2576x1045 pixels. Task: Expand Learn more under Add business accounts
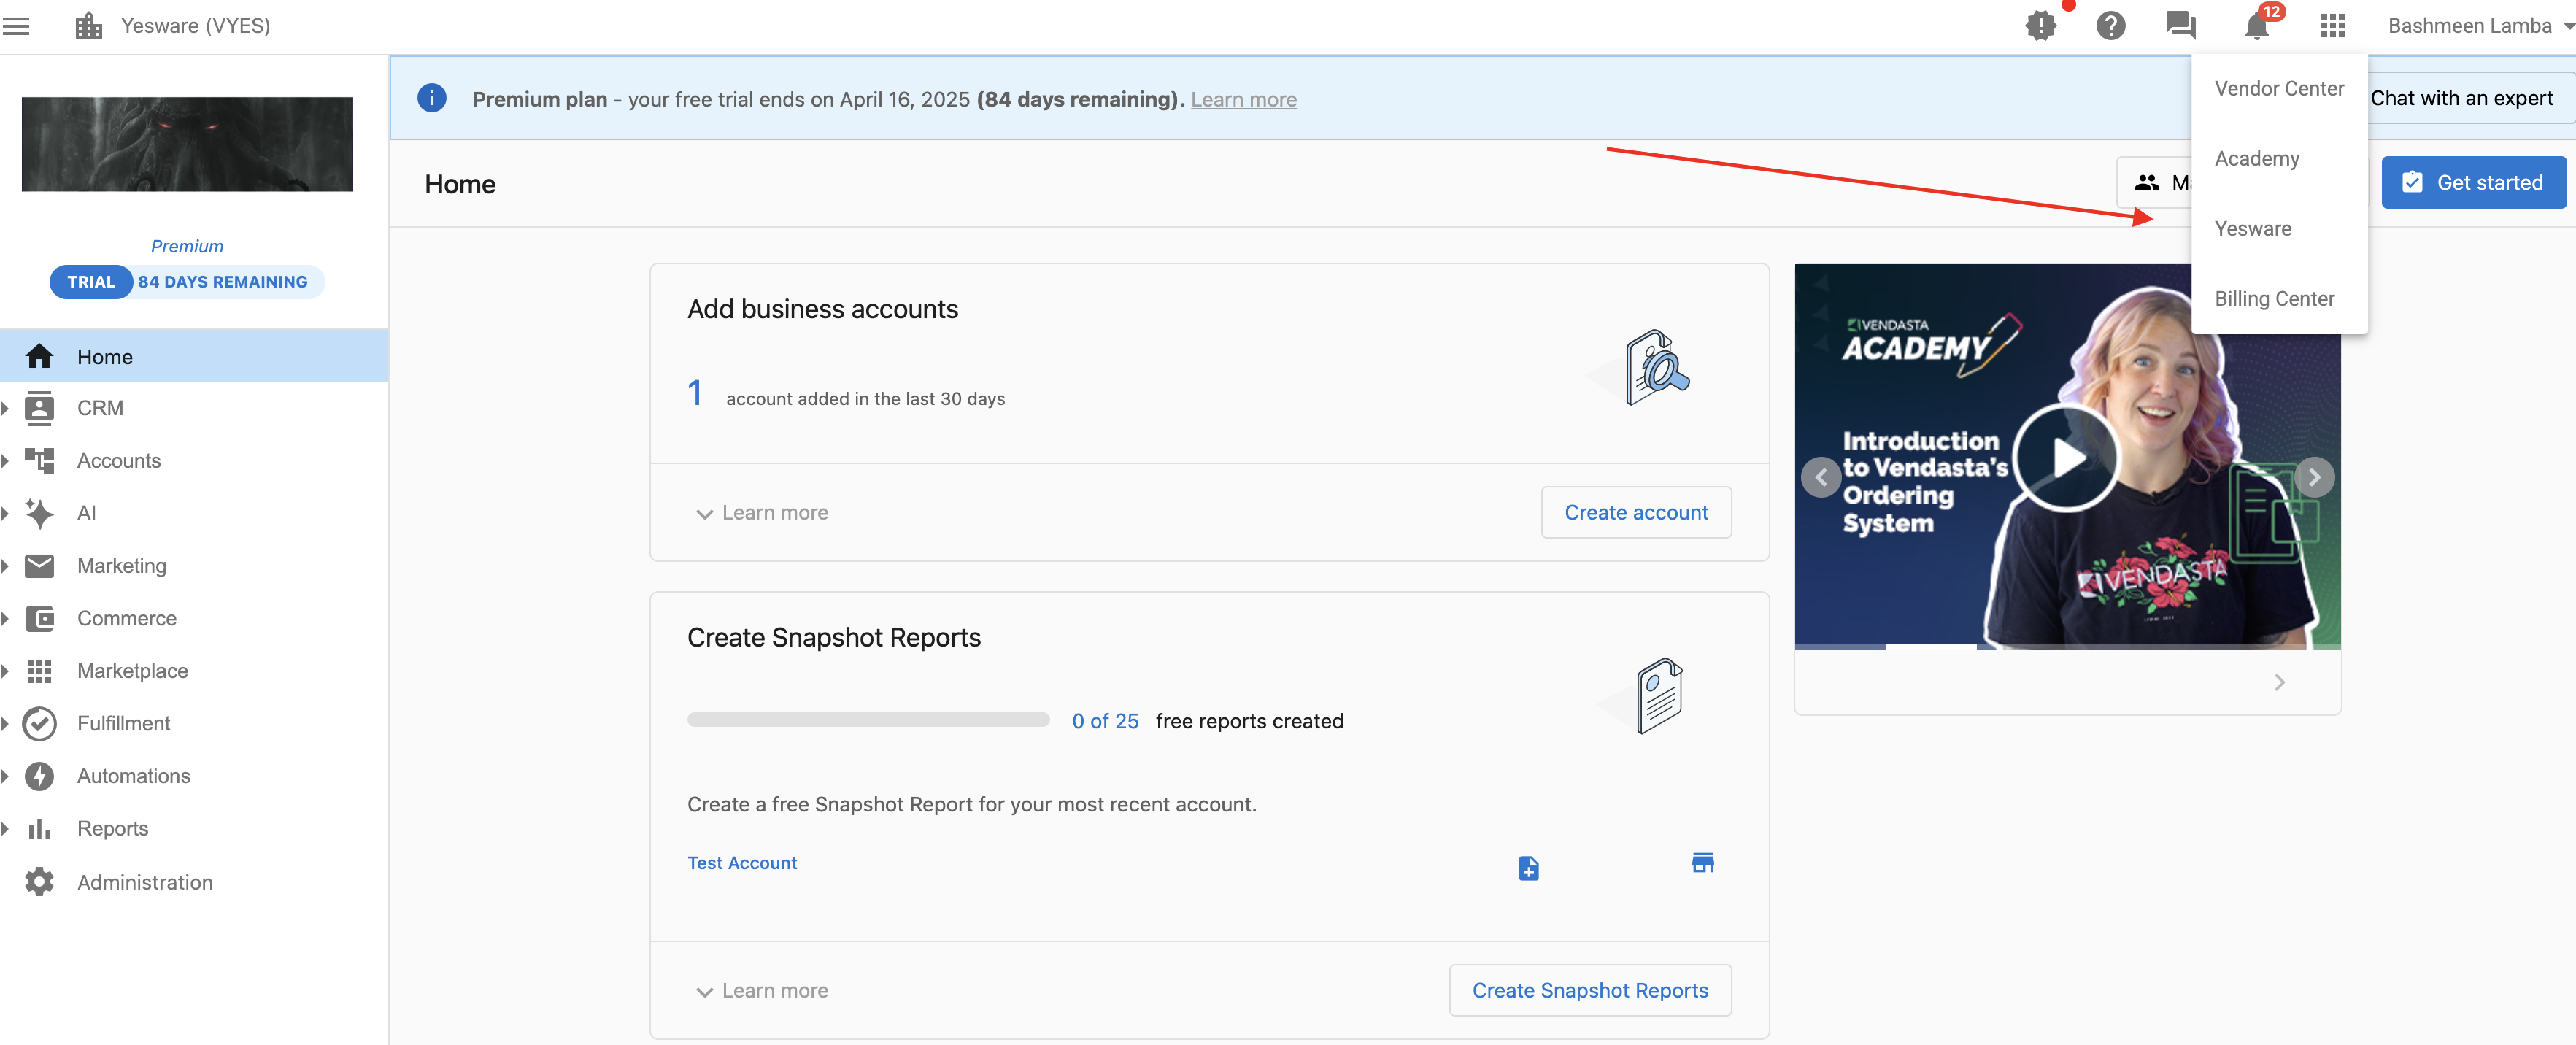762,513
